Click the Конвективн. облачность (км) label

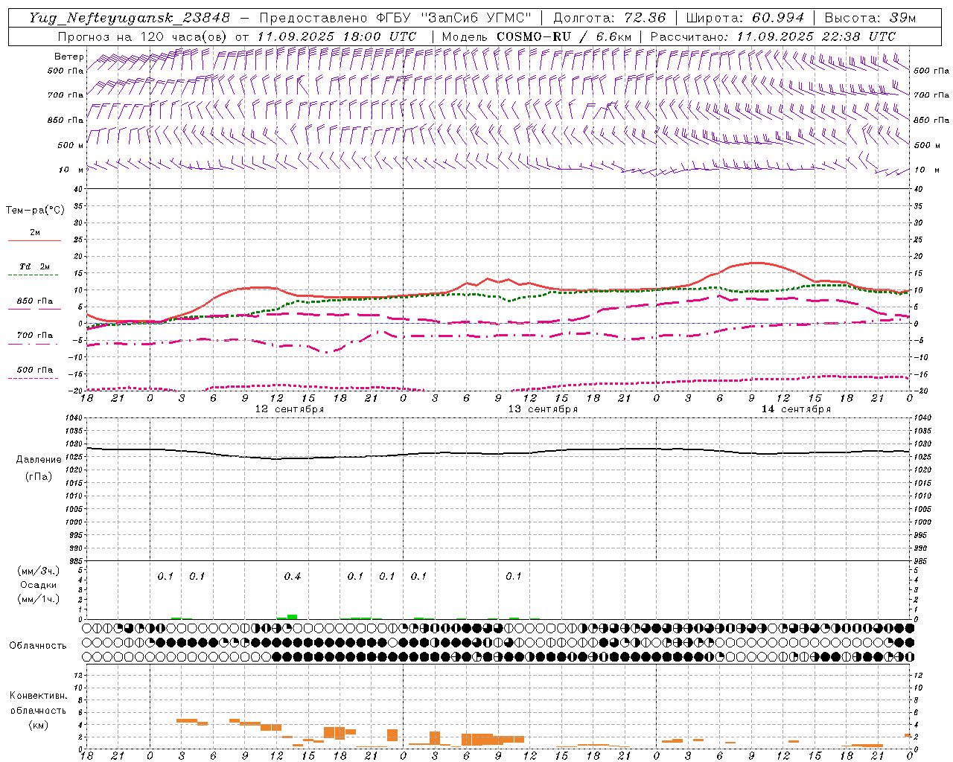click(x=38, y=711)
